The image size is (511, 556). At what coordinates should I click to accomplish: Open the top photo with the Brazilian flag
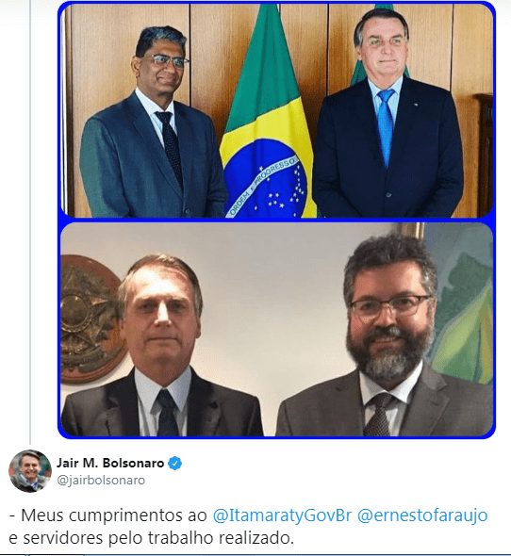point(276,110)
